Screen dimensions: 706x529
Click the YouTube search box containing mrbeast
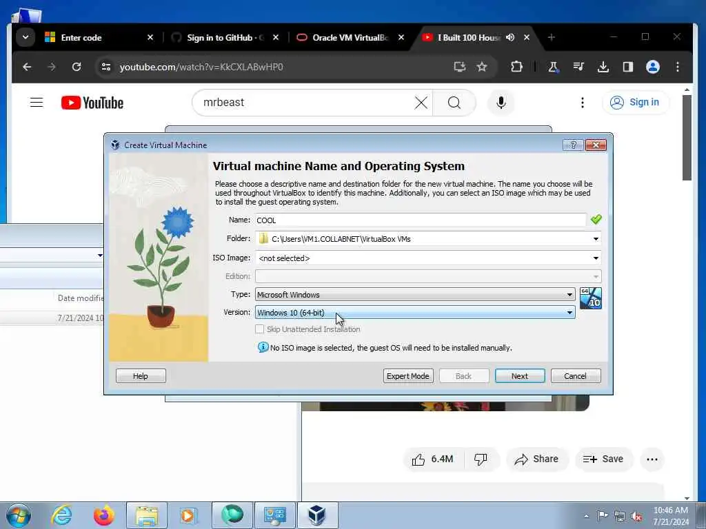[306, 103]
